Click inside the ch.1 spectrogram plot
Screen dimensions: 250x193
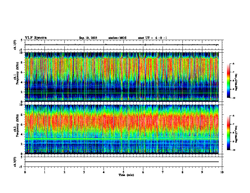coord(122,77)
